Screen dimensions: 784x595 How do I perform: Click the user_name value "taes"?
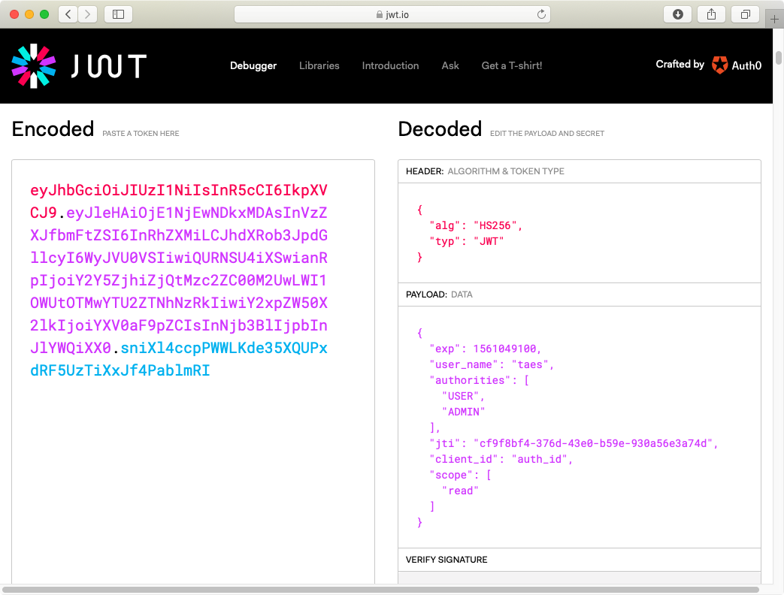(x=530, y=364)
